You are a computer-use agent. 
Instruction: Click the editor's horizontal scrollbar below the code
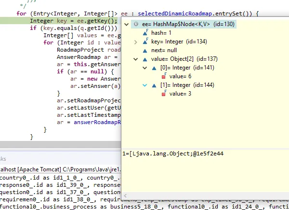pos(61,145)
